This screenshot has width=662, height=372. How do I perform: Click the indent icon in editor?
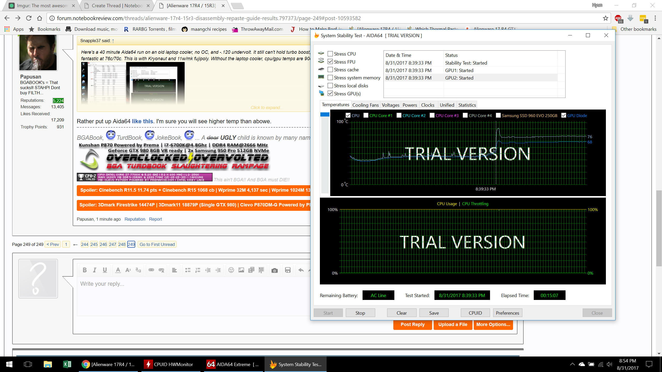click(x=218, y=270)
